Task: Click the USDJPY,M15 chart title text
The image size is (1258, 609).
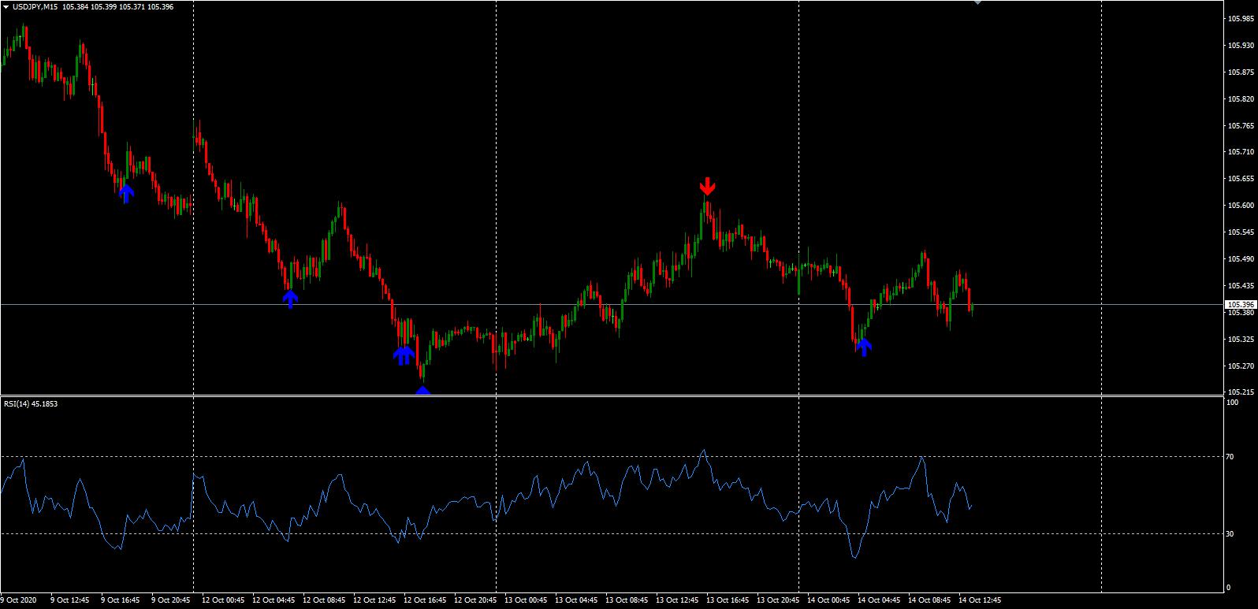Action: pos(35,6)
